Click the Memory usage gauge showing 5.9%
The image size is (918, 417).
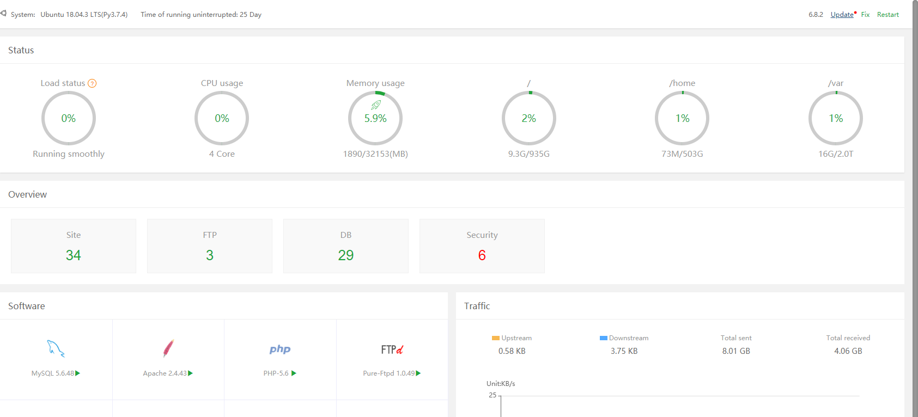(375, 118)
